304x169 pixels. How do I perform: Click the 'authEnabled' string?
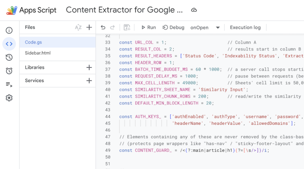(x=189, y=116)
